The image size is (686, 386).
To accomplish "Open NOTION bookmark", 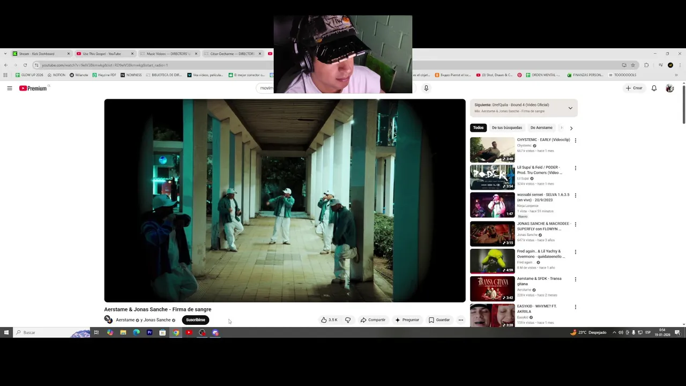I will 56,75.
